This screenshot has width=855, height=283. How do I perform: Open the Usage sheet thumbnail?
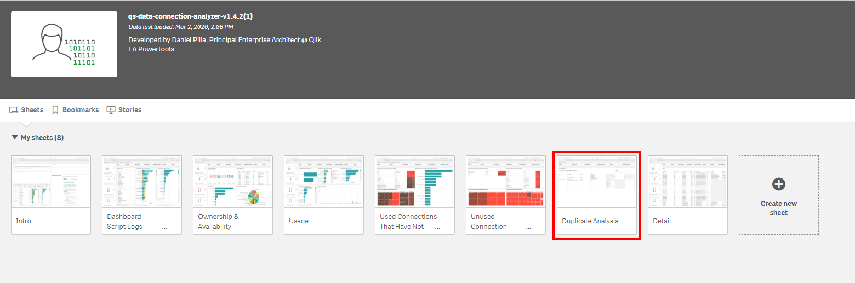(324, 182)
